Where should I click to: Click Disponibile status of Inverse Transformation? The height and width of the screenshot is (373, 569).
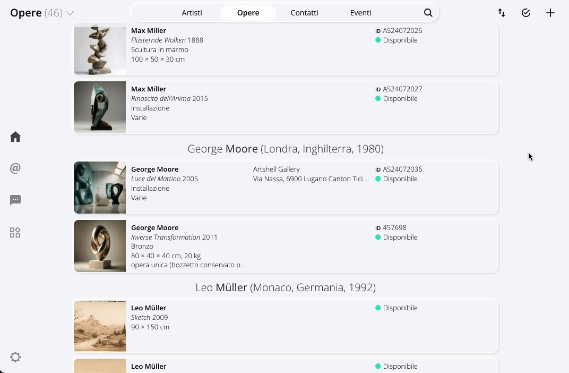(396, 237)
